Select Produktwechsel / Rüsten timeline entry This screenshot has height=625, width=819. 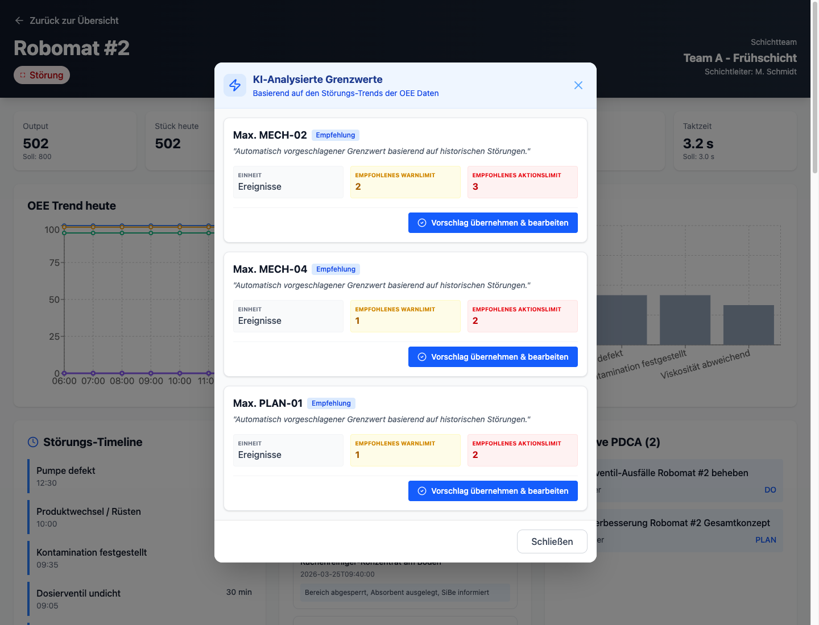click(89, 517)
